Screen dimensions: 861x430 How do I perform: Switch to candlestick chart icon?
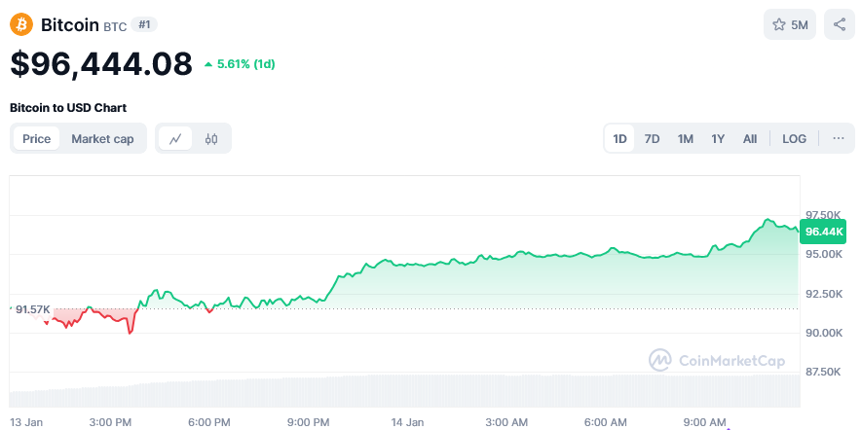[x=211, y=139]
